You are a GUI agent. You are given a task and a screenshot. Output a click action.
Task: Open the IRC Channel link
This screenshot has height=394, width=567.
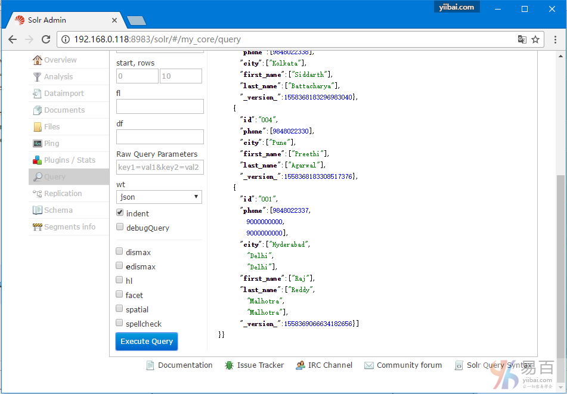(x=330, y=365)
